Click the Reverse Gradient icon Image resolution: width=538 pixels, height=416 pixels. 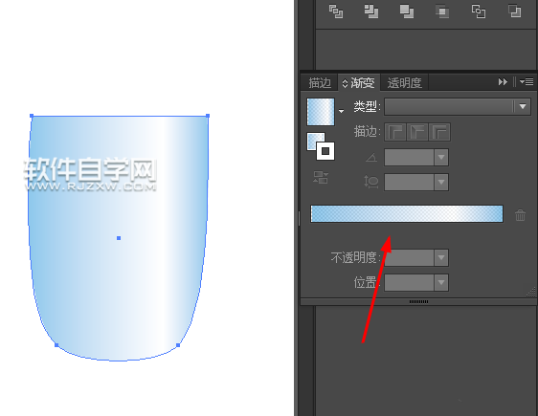321,178
